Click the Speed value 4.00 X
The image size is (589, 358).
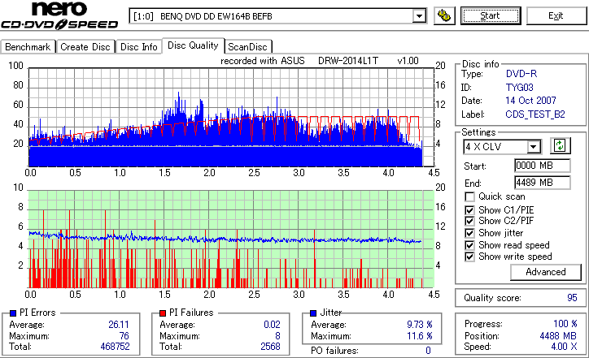point(564,347)
